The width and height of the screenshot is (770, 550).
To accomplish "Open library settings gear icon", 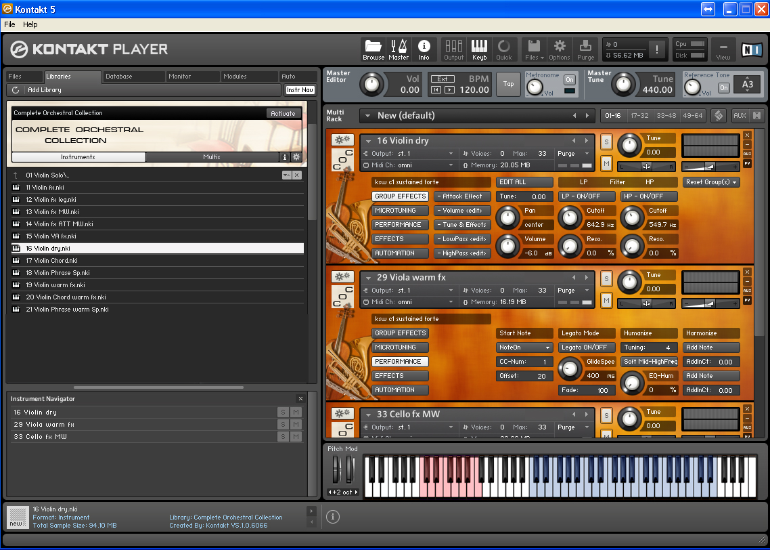I will (x=296, y=157).
